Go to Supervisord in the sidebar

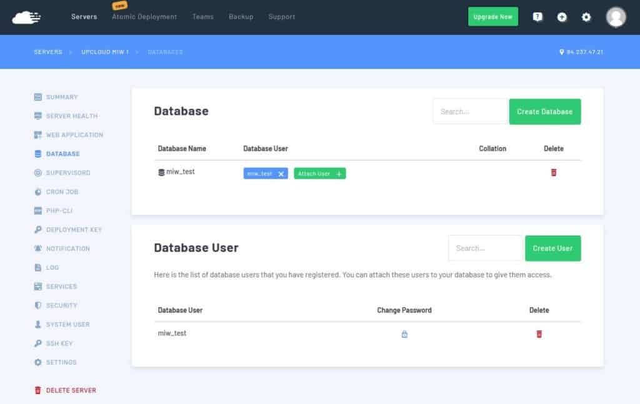(67, 173)
